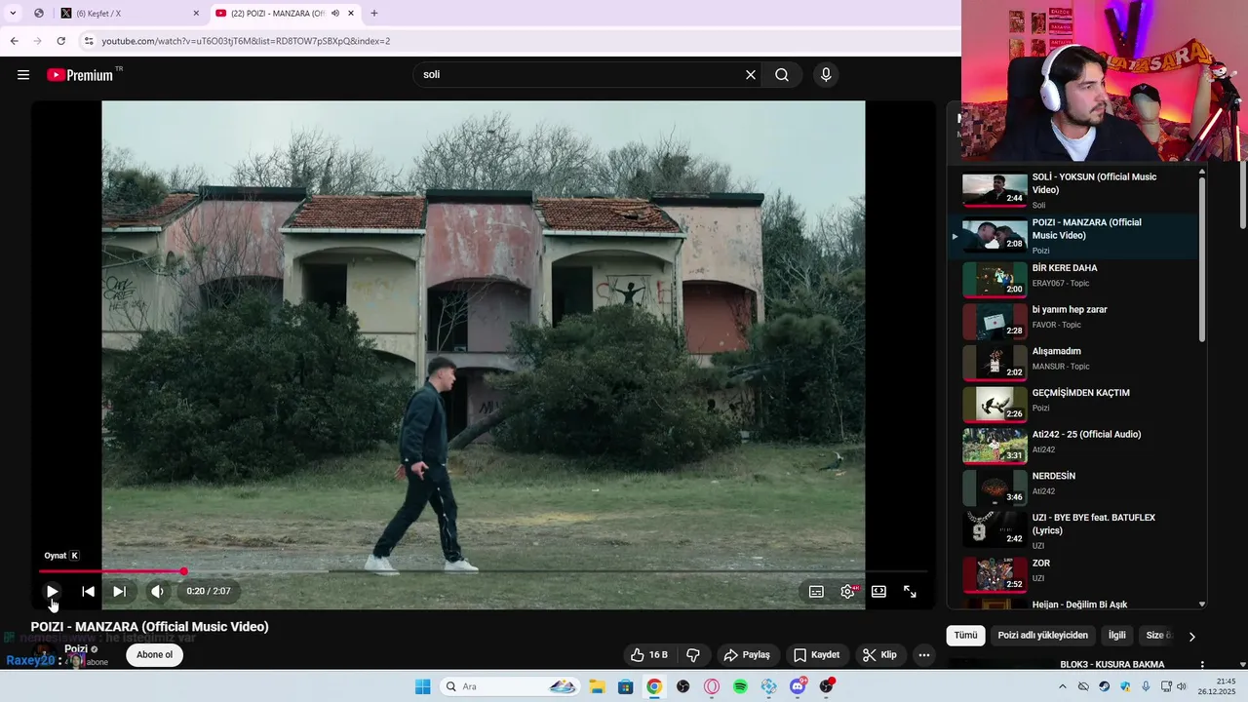Click the playlist panel scrollbar

pos(1202,258)
